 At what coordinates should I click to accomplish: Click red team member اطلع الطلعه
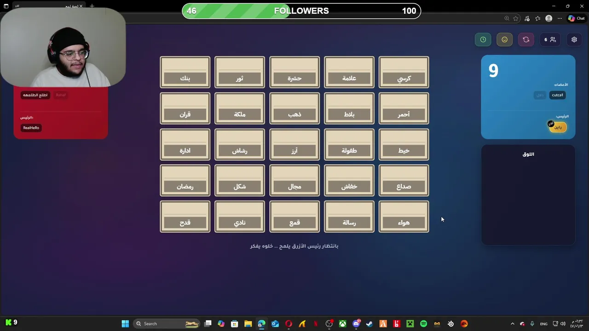click(x=35, y=95)
